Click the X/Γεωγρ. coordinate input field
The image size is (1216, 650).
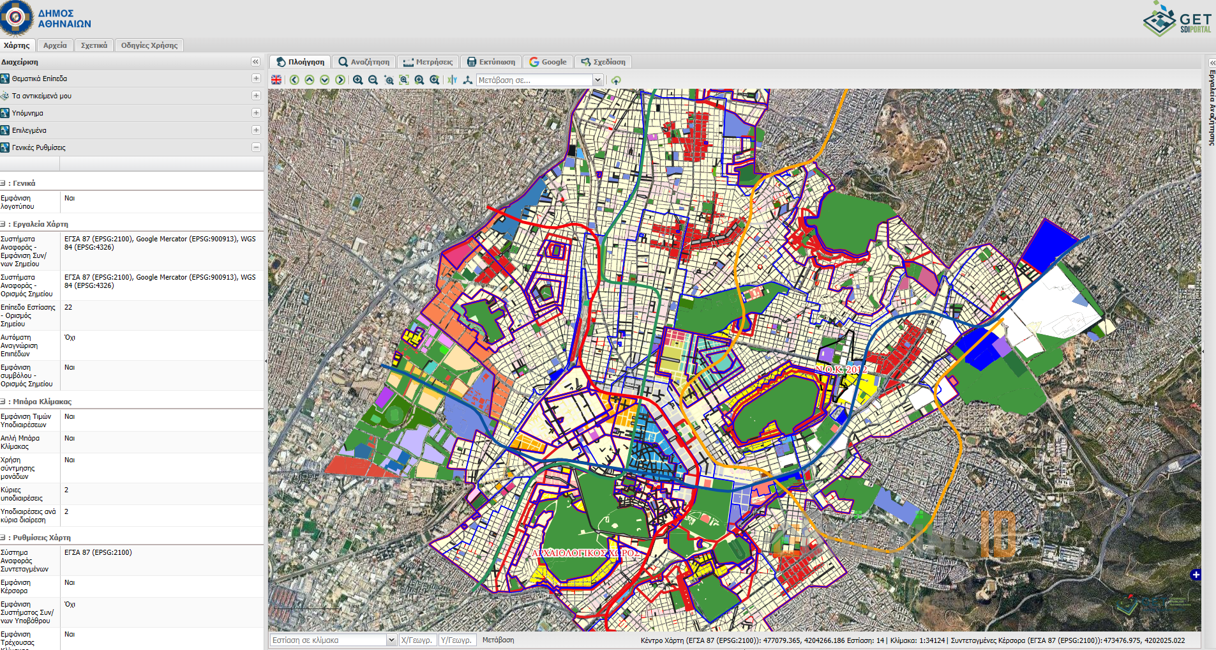(418, 640)
